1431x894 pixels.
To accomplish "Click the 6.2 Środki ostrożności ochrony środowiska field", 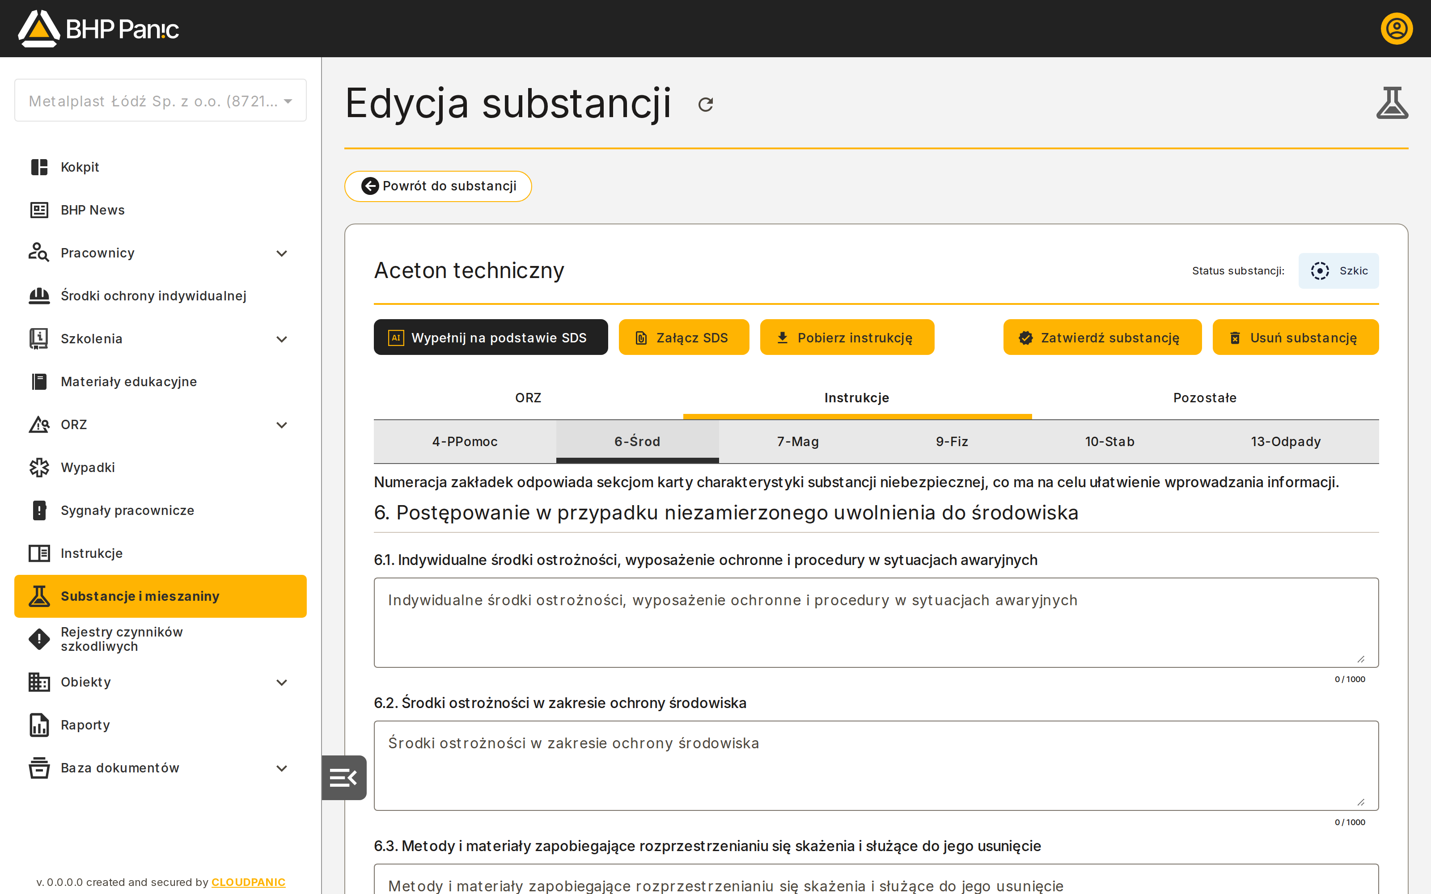I will pos(876,766).
